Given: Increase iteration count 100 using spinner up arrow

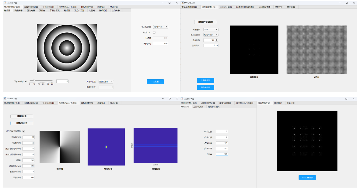Looking at the screenshot, I should (x=216, y=39).
